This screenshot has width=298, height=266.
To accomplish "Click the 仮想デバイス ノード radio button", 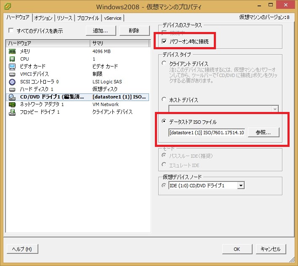I will pos(164,185).
